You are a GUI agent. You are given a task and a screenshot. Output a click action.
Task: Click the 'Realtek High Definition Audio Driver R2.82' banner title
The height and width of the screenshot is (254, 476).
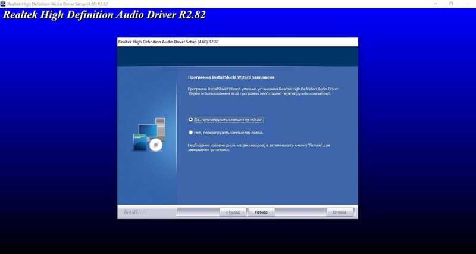coord(105,15)
